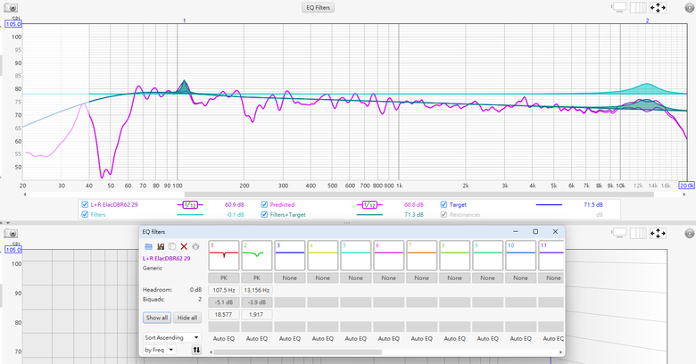Click the -3.9 dB gain field

pyautogui.click(x=257, y=302)
